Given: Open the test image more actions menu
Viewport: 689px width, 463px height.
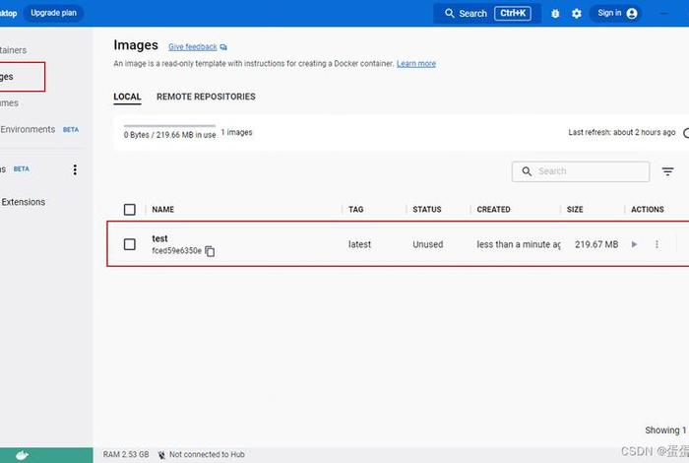Looking at the screenshot, I should pos(657,244).
